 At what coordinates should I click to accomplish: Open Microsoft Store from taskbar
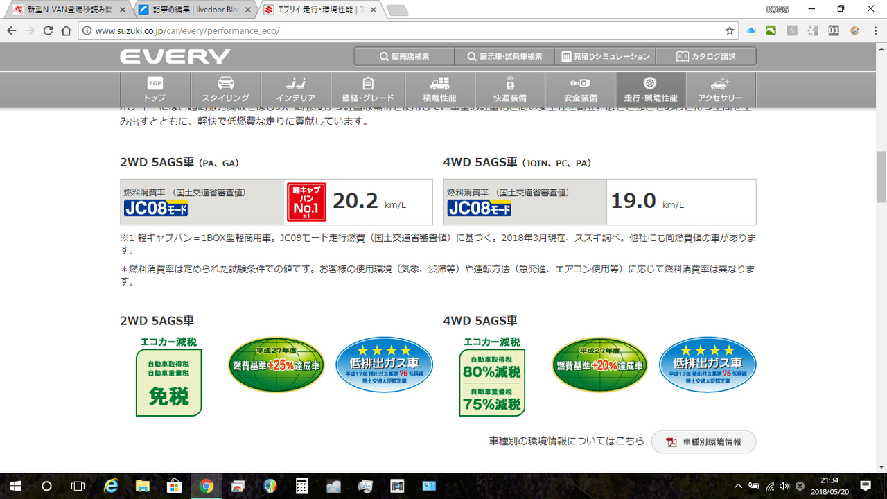click(174, 486)
